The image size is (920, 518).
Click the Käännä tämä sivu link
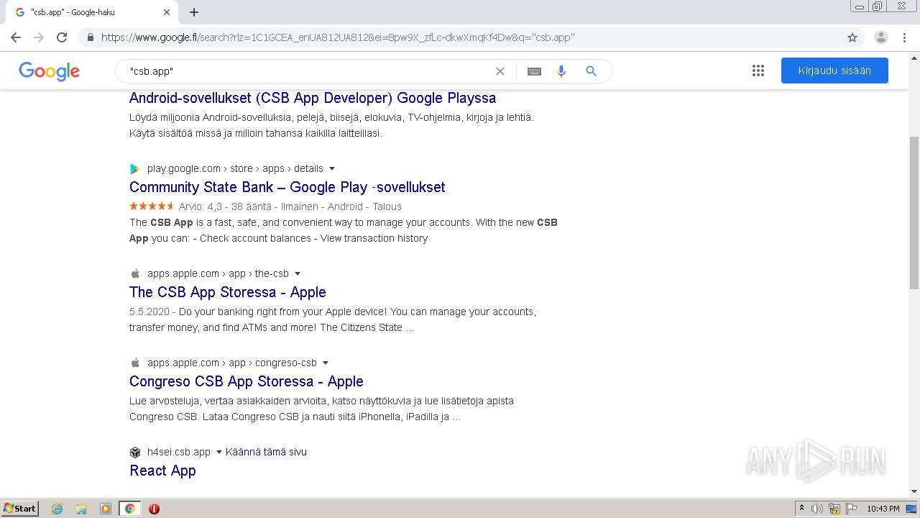(266, 452)
